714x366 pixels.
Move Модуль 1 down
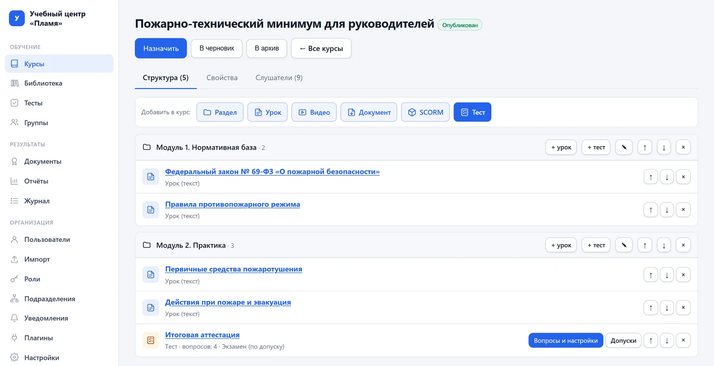click(664, 147)
